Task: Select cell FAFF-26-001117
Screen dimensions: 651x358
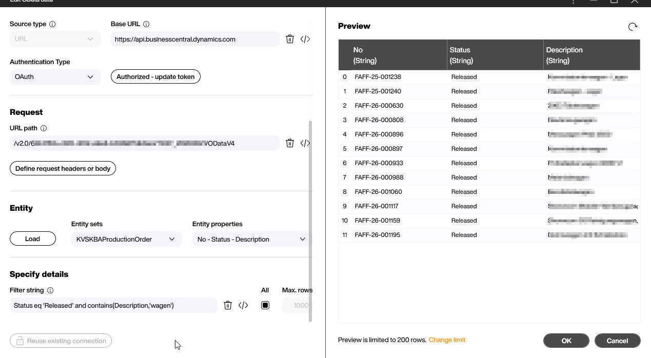Action: click(x=377, y=206)
